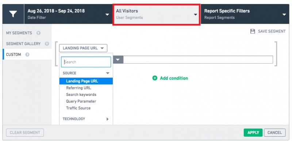Choose Landing Page URL from list

point(86,81)
